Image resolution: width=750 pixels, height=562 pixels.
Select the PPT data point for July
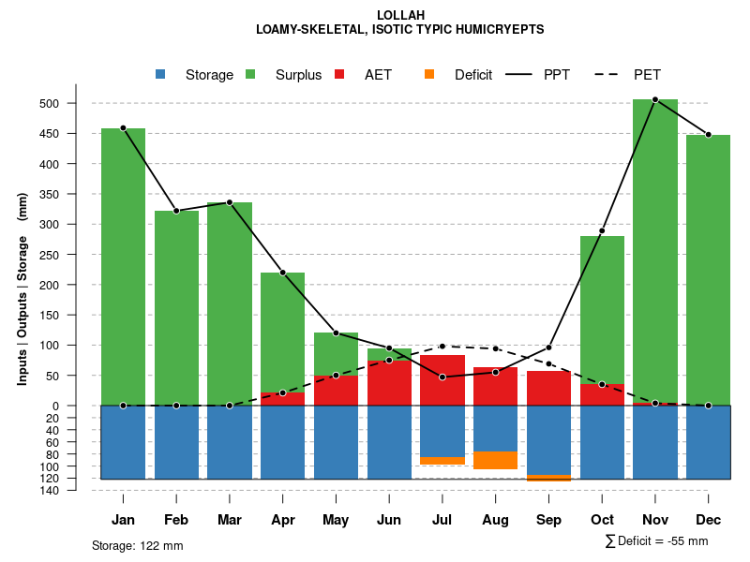442,377
